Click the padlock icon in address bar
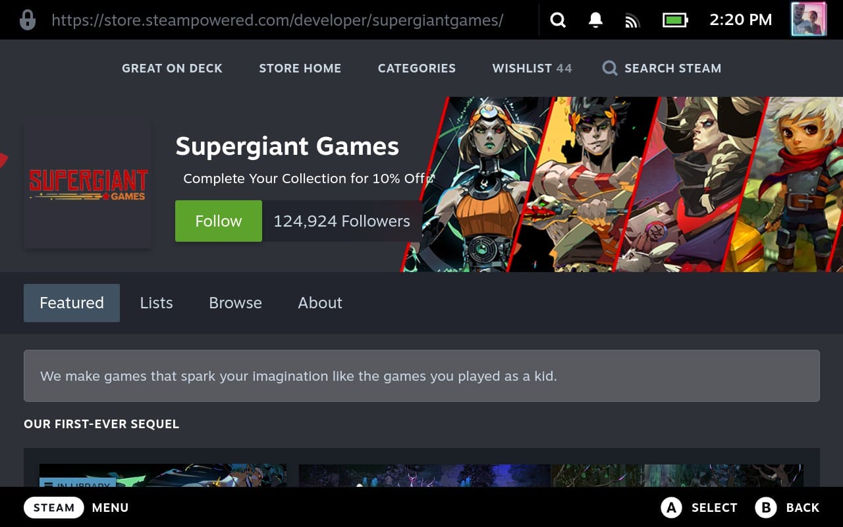Viewport: 843px width, 527px height. [x=27, y=20]
